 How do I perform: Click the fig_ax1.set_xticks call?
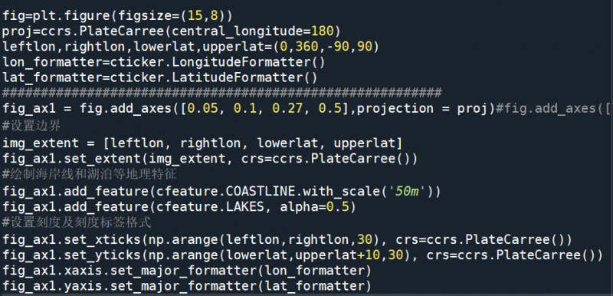(287, 239)
